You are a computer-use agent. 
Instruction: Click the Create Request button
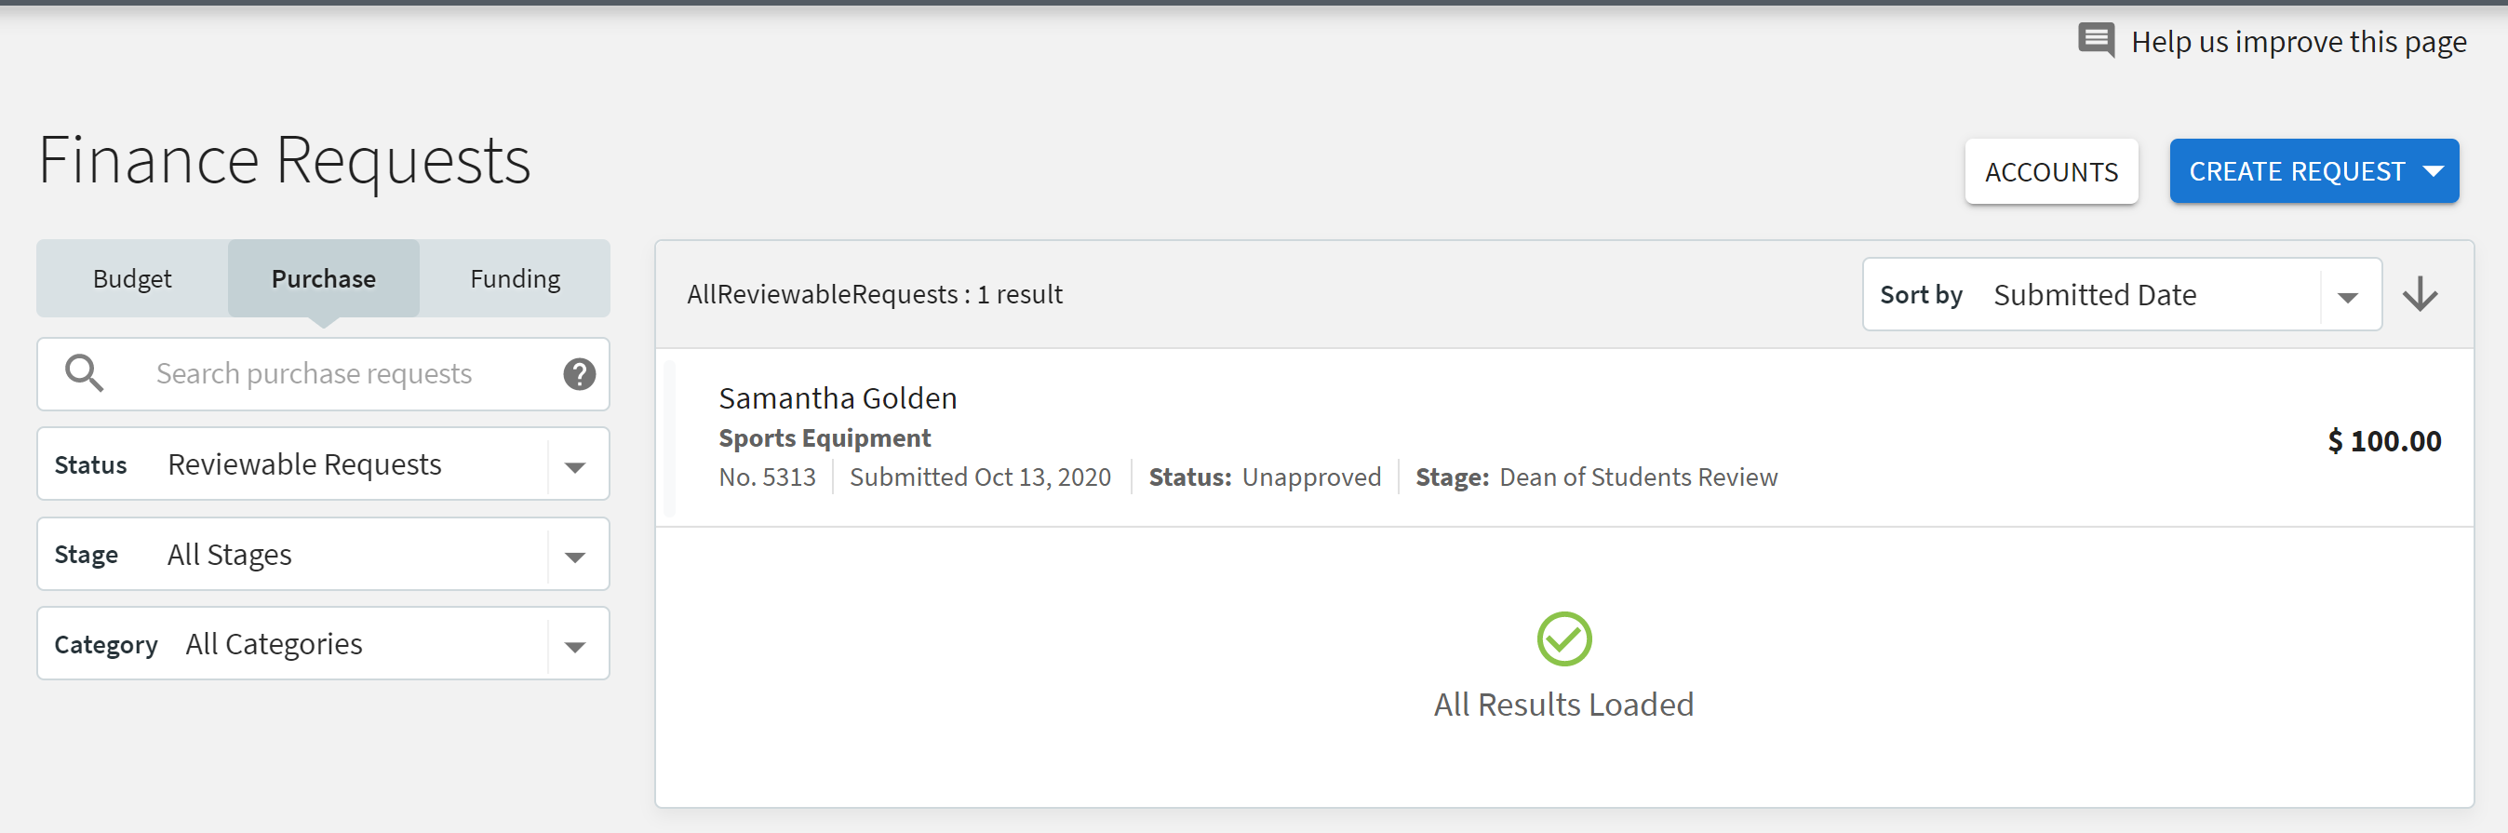point(2314,171)
